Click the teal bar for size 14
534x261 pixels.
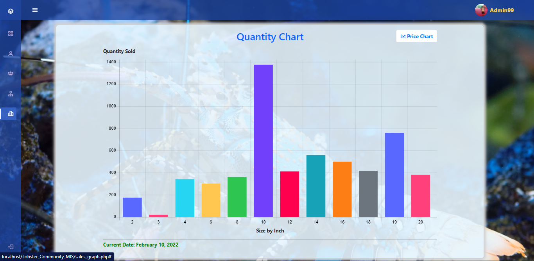point(316,186)
